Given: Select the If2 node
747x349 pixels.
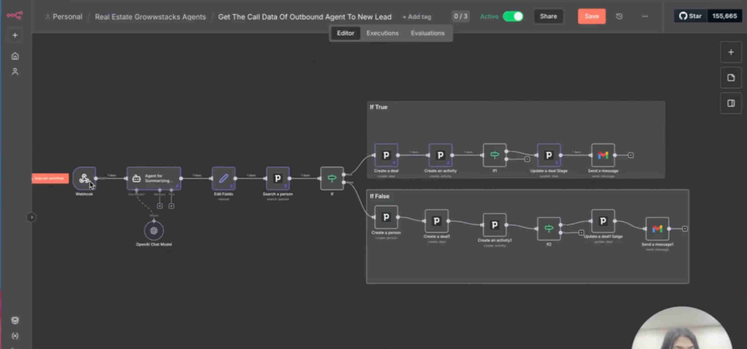Looking at the screenshot, I should 549,229.
